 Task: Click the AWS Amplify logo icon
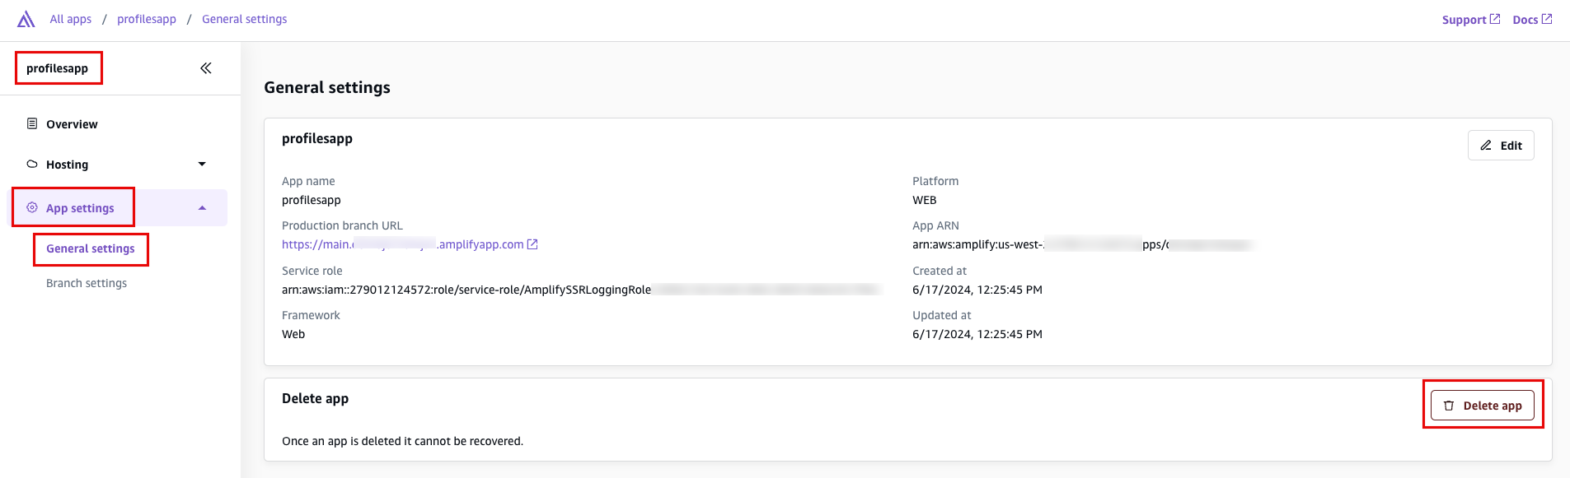(x=26, y=19)
